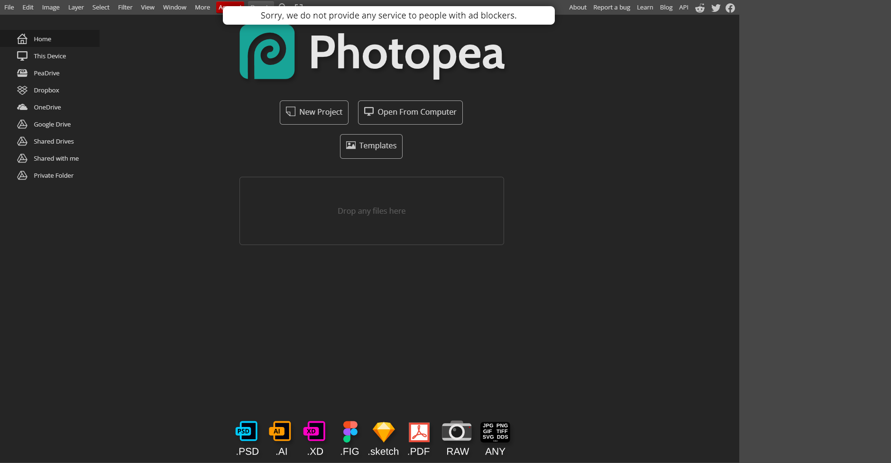The width and height of the screenshot is (891, 463).
Task: Open Photopea's Reddit page icon
Action: 699,8
